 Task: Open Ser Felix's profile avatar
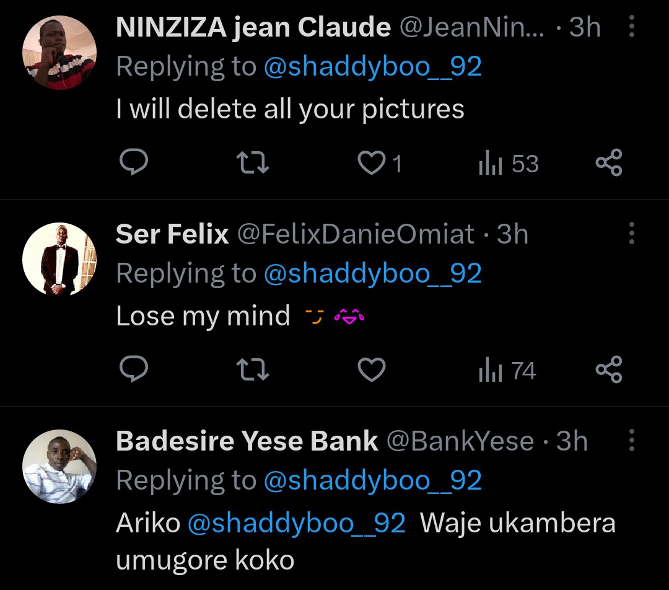[59, 260]
